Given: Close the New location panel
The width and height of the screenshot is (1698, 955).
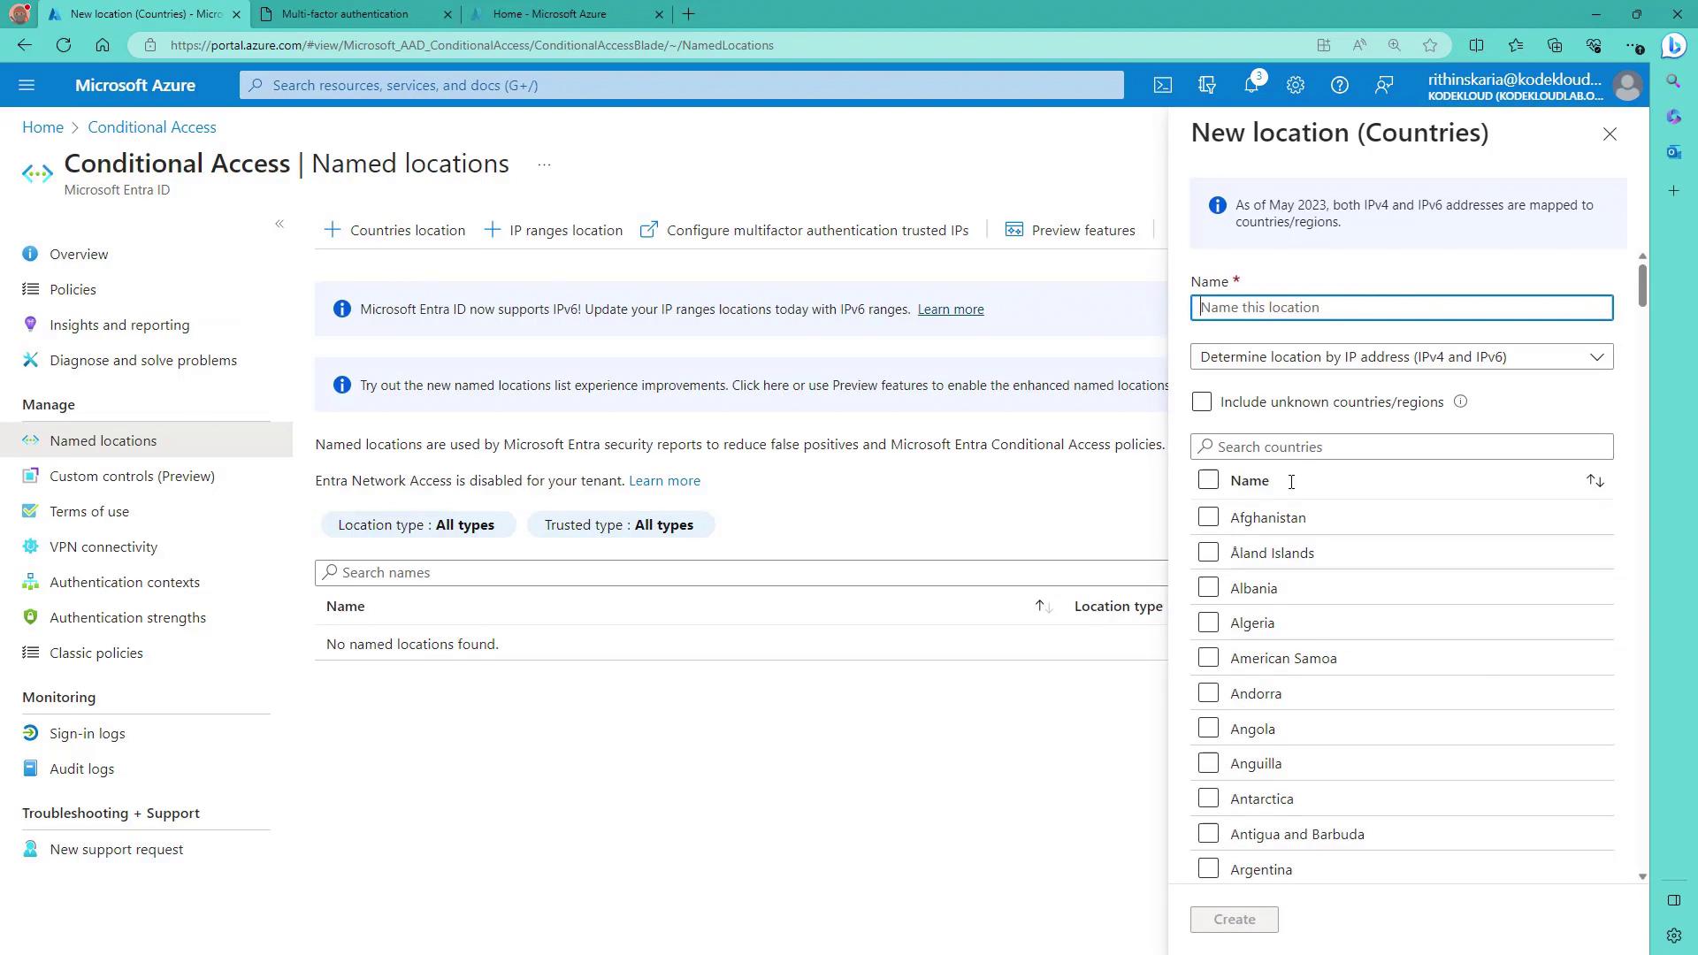Looking at the screenshot, I should (1609, 134).
